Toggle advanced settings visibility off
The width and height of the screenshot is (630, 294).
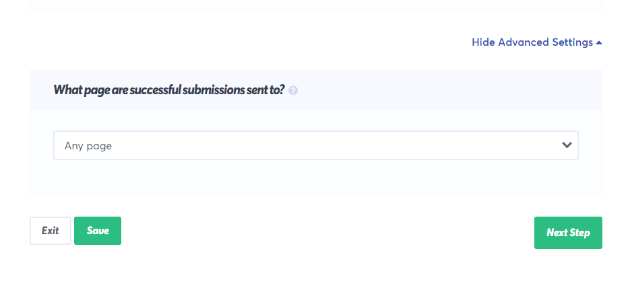[x=537, y=42]
